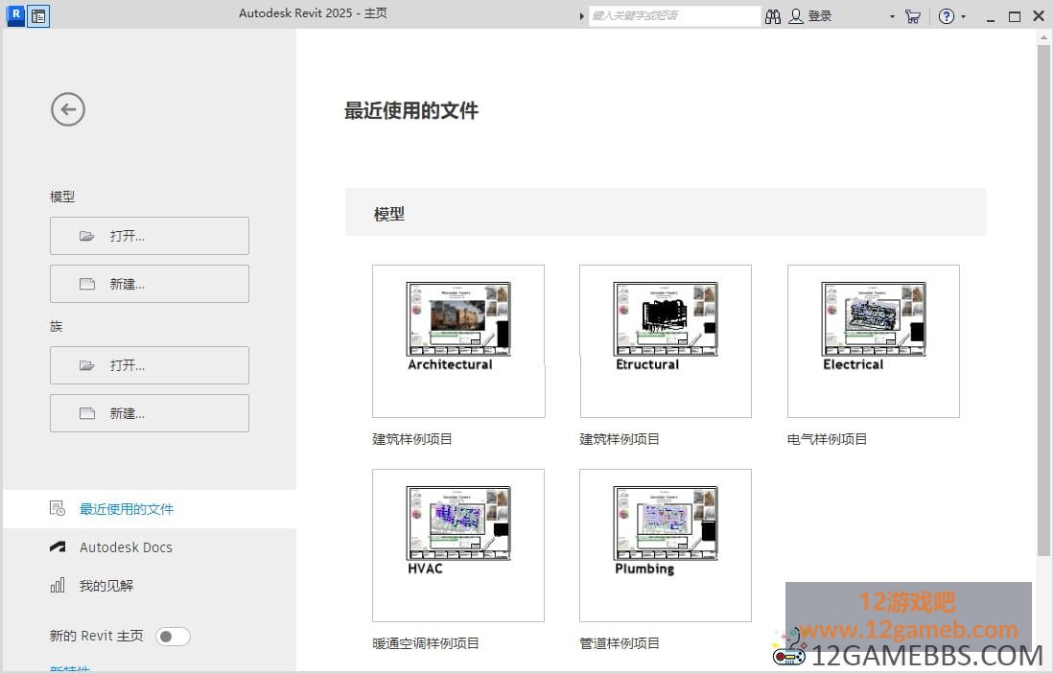Screen dimensions: 1054x674
Task: Click the vertical scrollbar on the right edge
Action: pyautogui.click(x=1043, y=300)
